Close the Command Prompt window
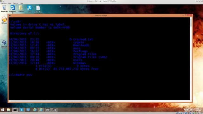This screenshot has width=203, height=114. pos(190,15)
